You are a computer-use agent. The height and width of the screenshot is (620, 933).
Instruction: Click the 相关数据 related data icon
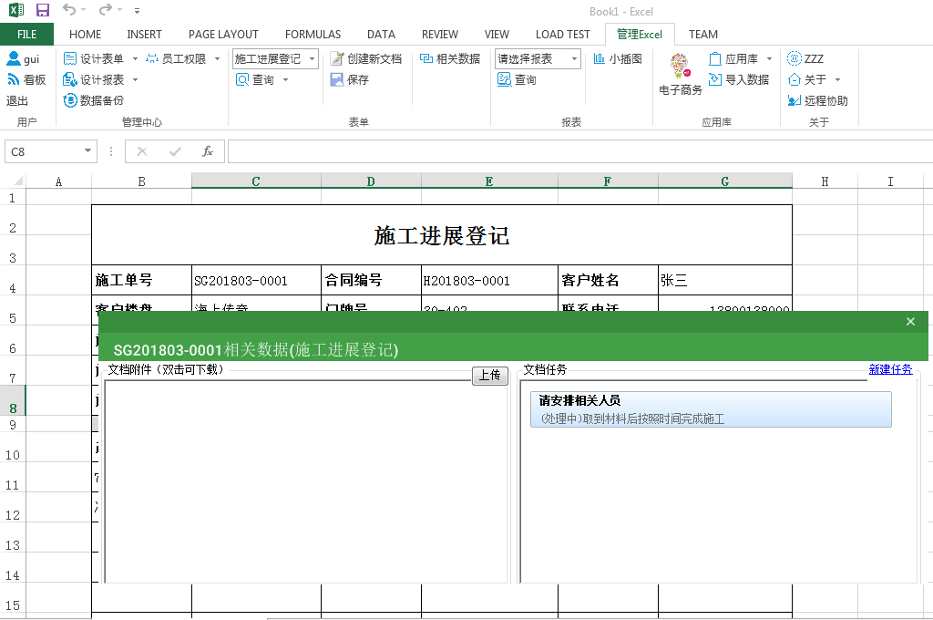tap(426, 58)
